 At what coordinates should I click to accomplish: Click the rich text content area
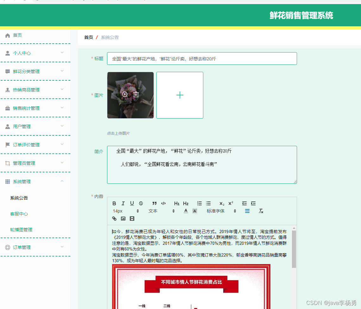tap(199, 267)
